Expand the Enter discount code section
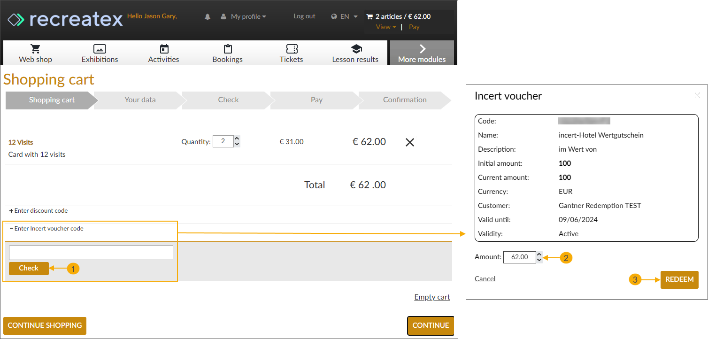Image resolution: width=708 pixels, height=339 pixels. pyautogui.click(x=38, y=211)
